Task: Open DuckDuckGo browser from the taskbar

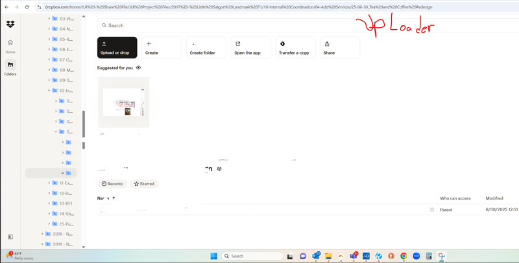Action: tap(391, 256)
